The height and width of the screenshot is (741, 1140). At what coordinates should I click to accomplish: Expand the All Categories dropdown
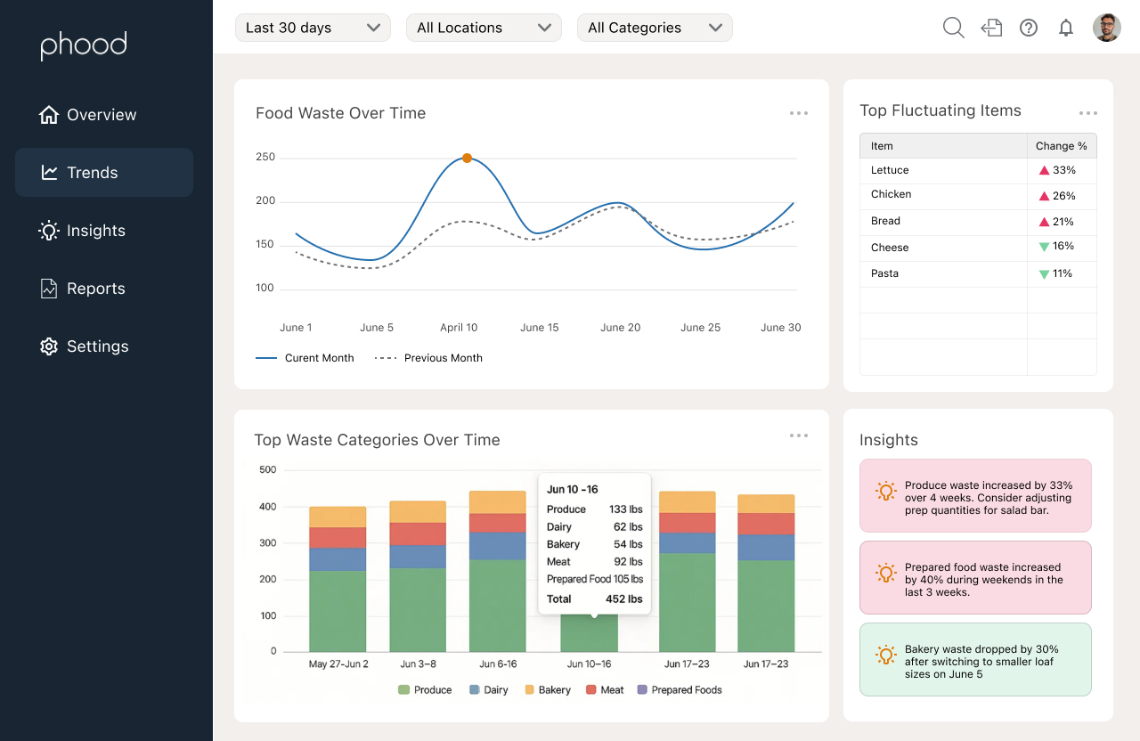tap(655, 28)
